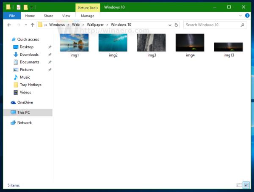
Task: Expand chevron after Wallpaper in address bar
Action: coord(107,25)
